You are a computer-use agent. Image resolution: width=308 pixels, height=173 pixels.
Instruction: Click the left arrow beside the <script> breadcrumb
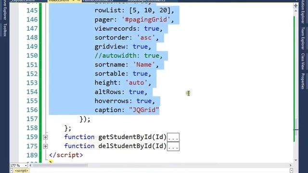[12, 171]
